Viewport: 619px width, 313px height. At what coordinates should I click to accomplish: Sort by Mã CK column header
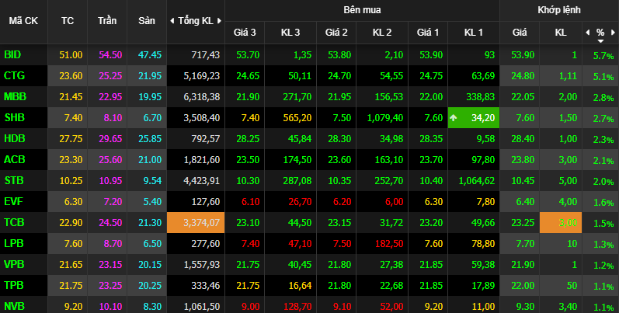tap(23, 21)
